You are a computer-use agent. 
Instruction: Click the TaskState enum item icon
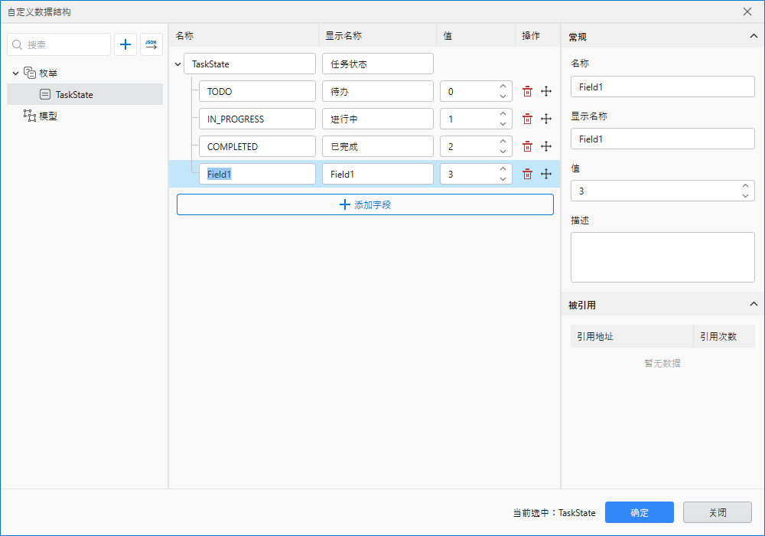tap(45, 94)
